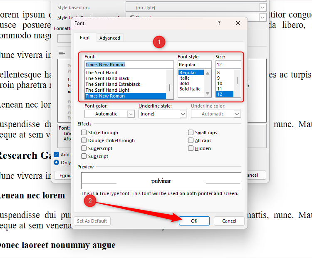
Task: Click the Font name input field
Action: pos(129,65)
